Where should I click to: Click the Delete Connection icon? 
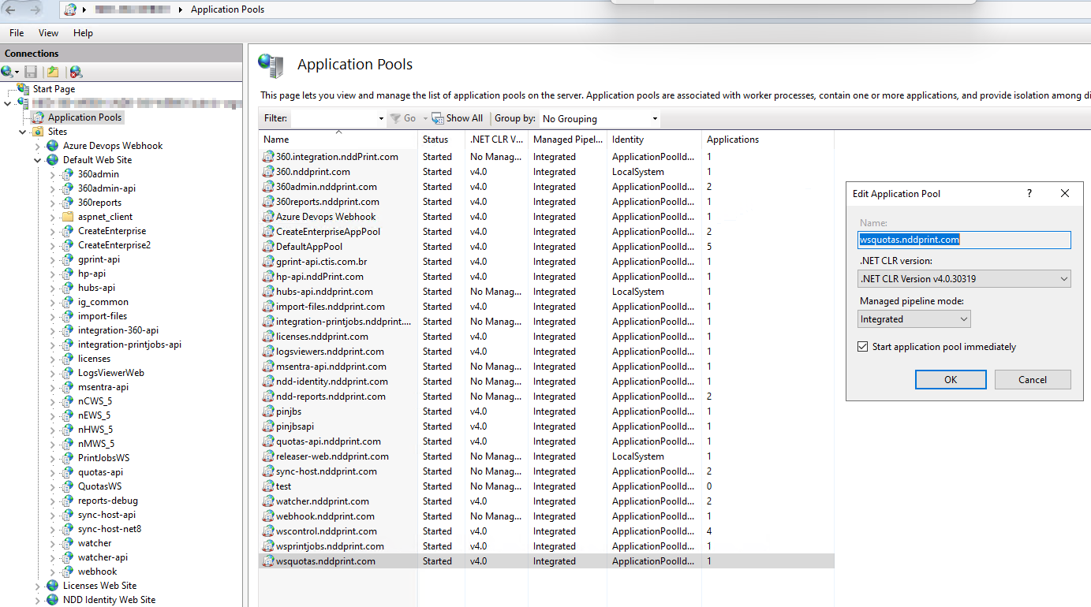[x=76, y=72]
